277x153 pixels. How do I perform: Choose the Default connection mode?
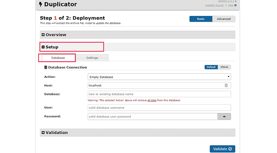[x=211, y=67]
